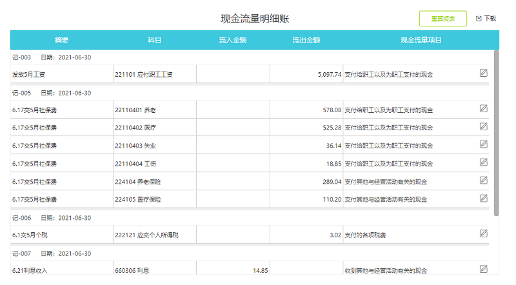516x285 pixels.
Task: Select voucher header 记-005
Action: [x=250, y=93]
